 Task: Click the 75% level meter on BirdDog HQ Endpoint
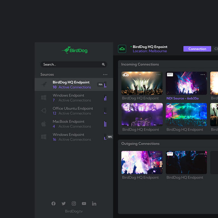pyautogui.click(x=105, y=85)
